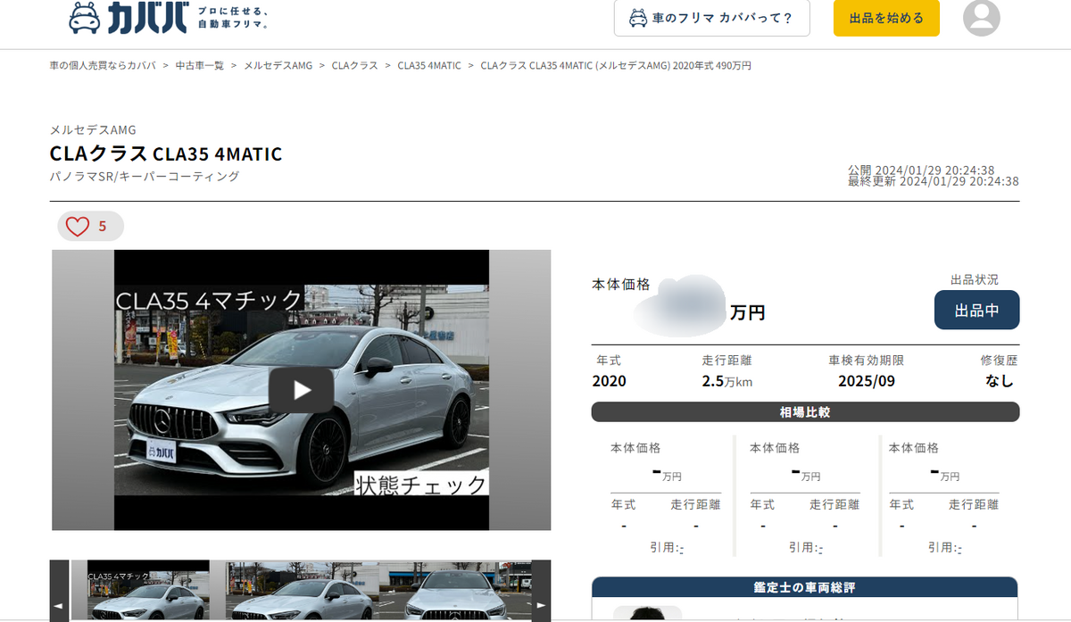Click the 最終更新 timestamp text
The width and height of the screenshot is (1071, 622).
pyautogui.click(x=934, y=181)
